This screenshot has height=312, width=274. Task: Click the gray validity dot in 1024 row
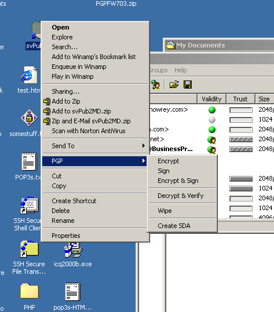click(212, 120)
